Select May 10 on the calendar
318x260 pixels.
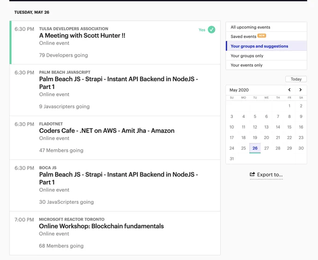click(231, 127)
